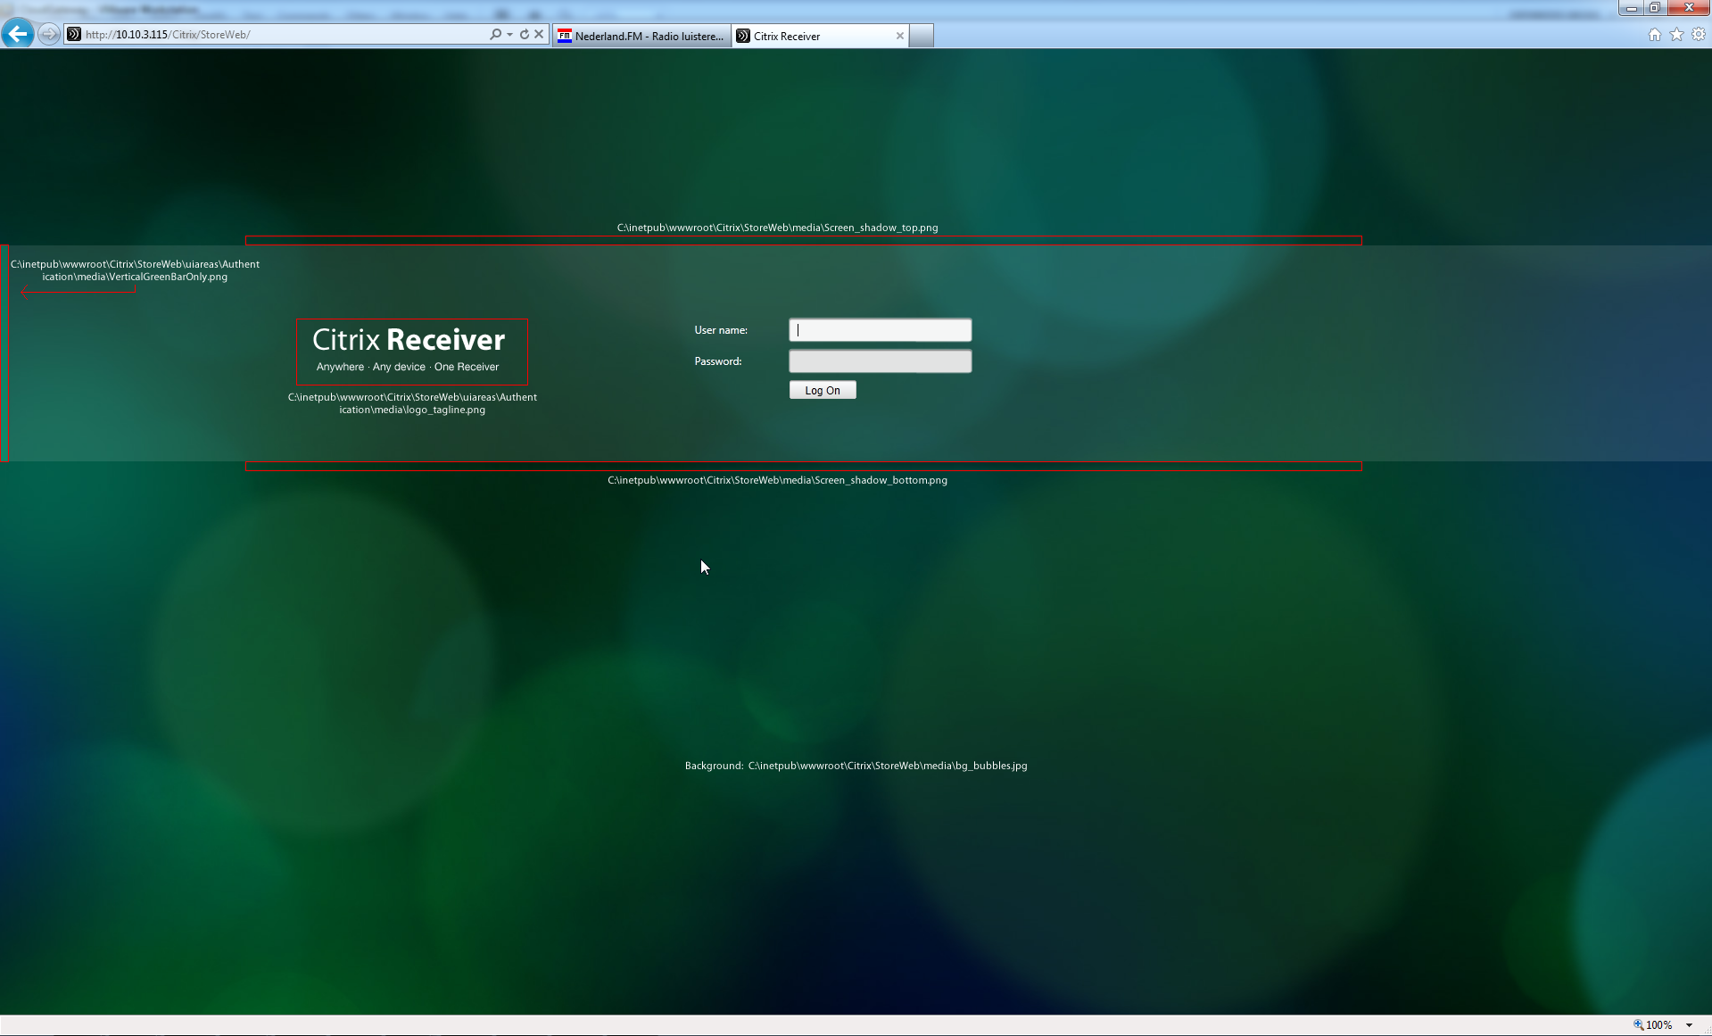Expand the zoom level dropdown arrow
The height and width of the screenshot is (1036, 1712).
click(x=1689, y=1025)
